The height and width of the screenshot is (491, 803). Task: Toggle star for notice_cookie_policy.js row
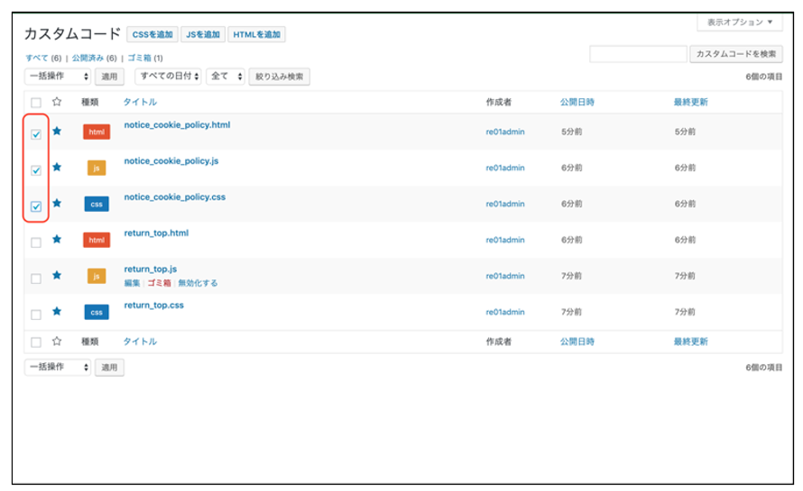(57, 167)
